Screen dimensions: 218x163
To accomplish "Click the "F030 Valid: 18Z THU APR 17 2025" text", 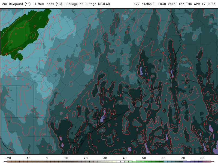I will (187, 4).
